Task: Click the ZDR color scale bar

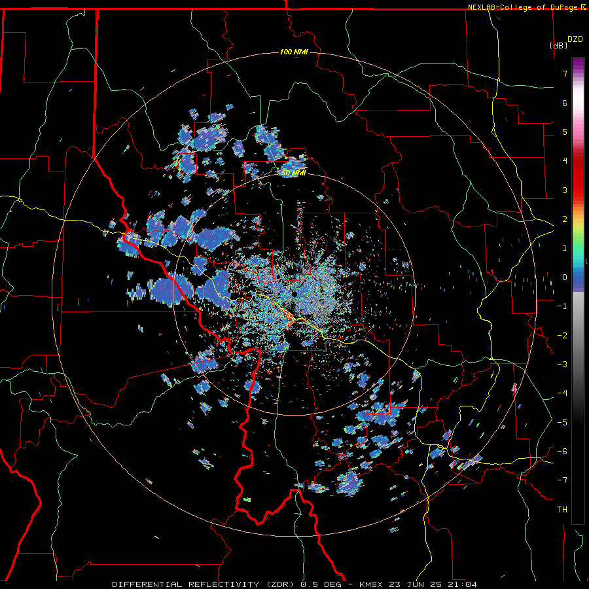Action: [x=578, y=291]
